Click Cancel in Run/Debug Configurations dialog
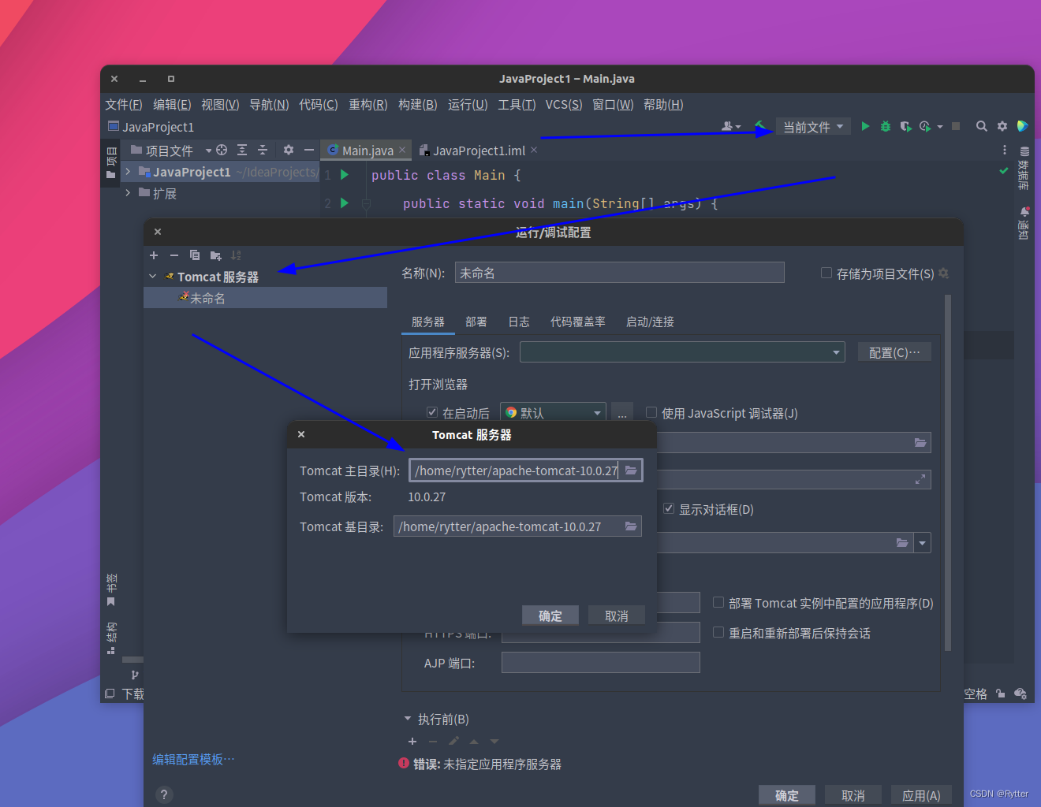This screenshot has width=1041, height=807. tap(853, 795)
